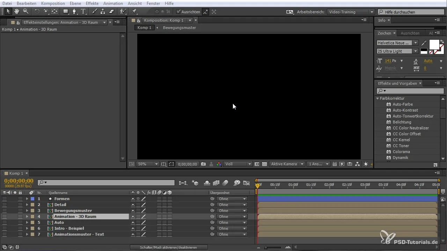The height and width of the screenshot is (251, 447).
Task: Select the Zoom magnifier tool
Action: 25,12
